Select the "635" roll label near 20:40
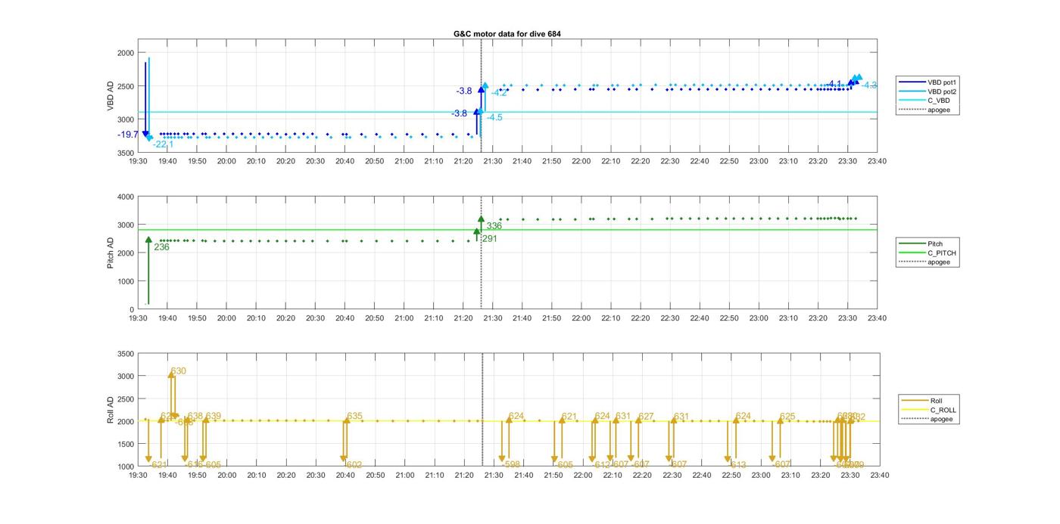Image resolution: width=1060 pixels, height=524 pixels. [x=354, y=417]
